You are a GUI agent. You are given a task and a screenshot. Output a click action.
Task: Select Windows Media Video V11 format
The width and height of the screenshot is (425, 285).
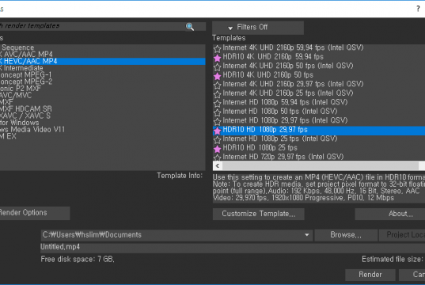coord(102,130)
